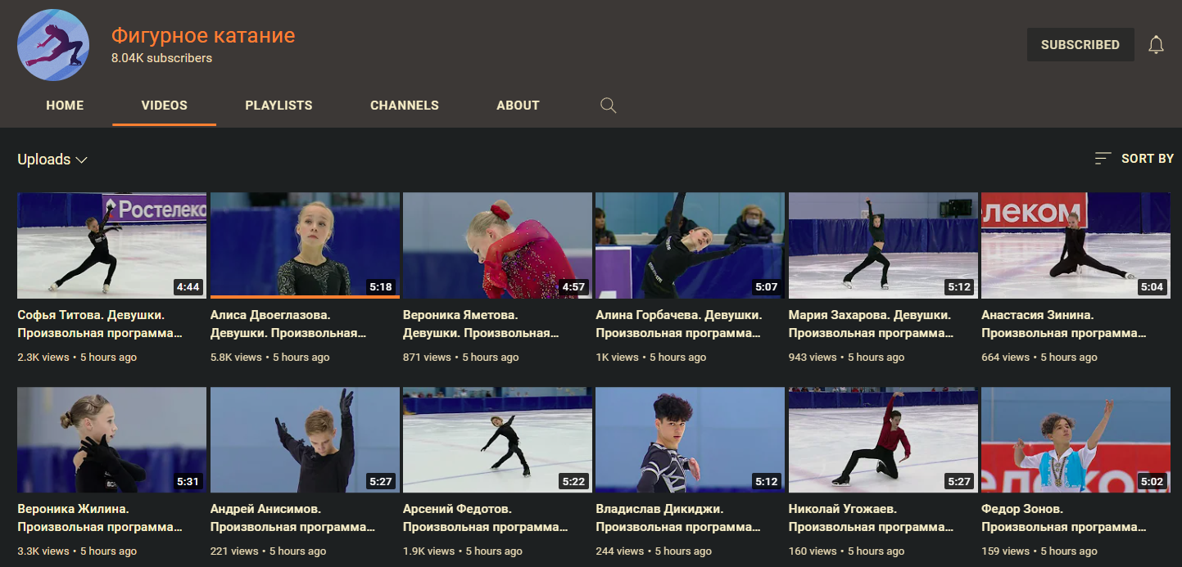Click the Анастасия Зинина video thumbnail
Screen dimensions: 1182x567
[1076, 245]
